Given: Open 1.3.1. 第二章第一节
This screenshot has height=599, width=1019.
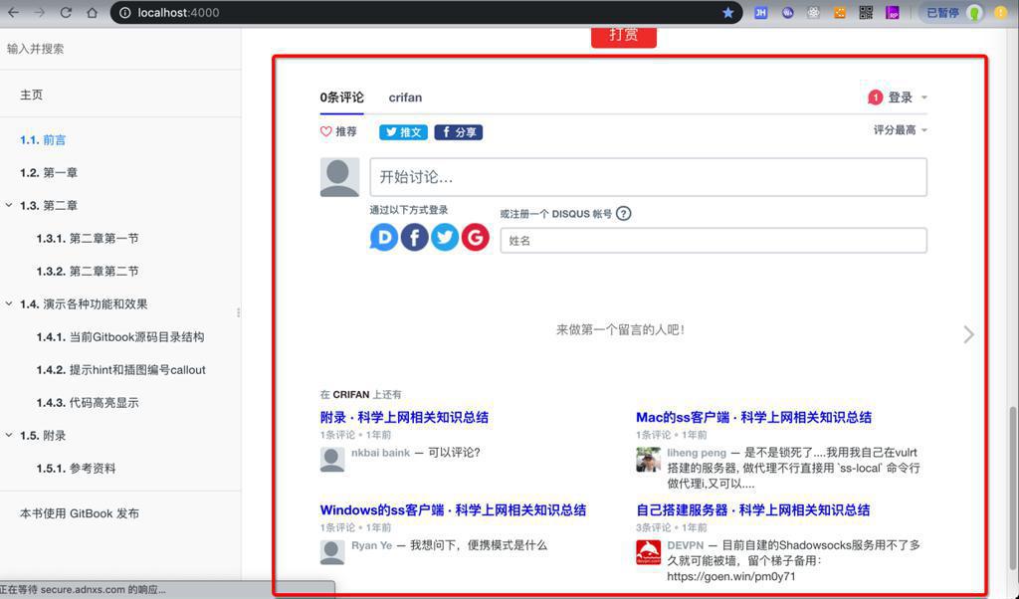Looking at the screenshot, I should coord(88,239).
